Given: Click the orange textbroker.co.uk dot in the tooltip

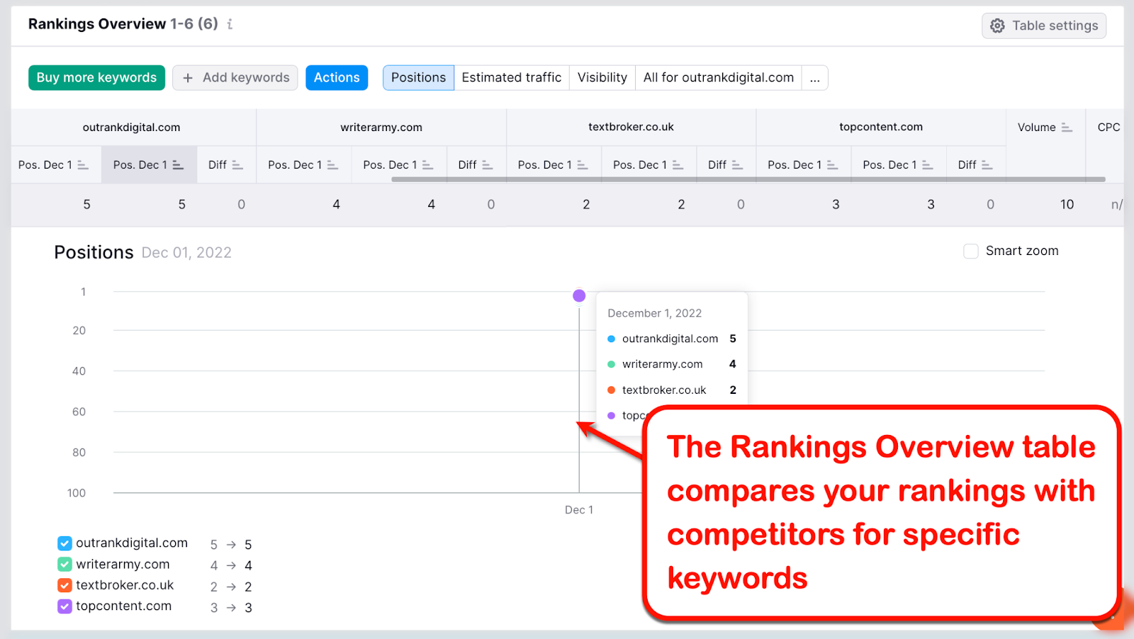Looking at the screenshot, I should pos(611,390).
